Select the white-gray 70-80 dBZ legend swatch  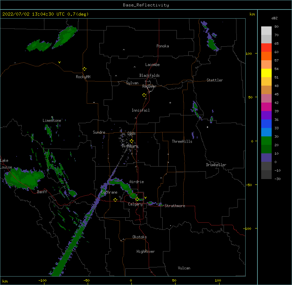click(266, 31)
